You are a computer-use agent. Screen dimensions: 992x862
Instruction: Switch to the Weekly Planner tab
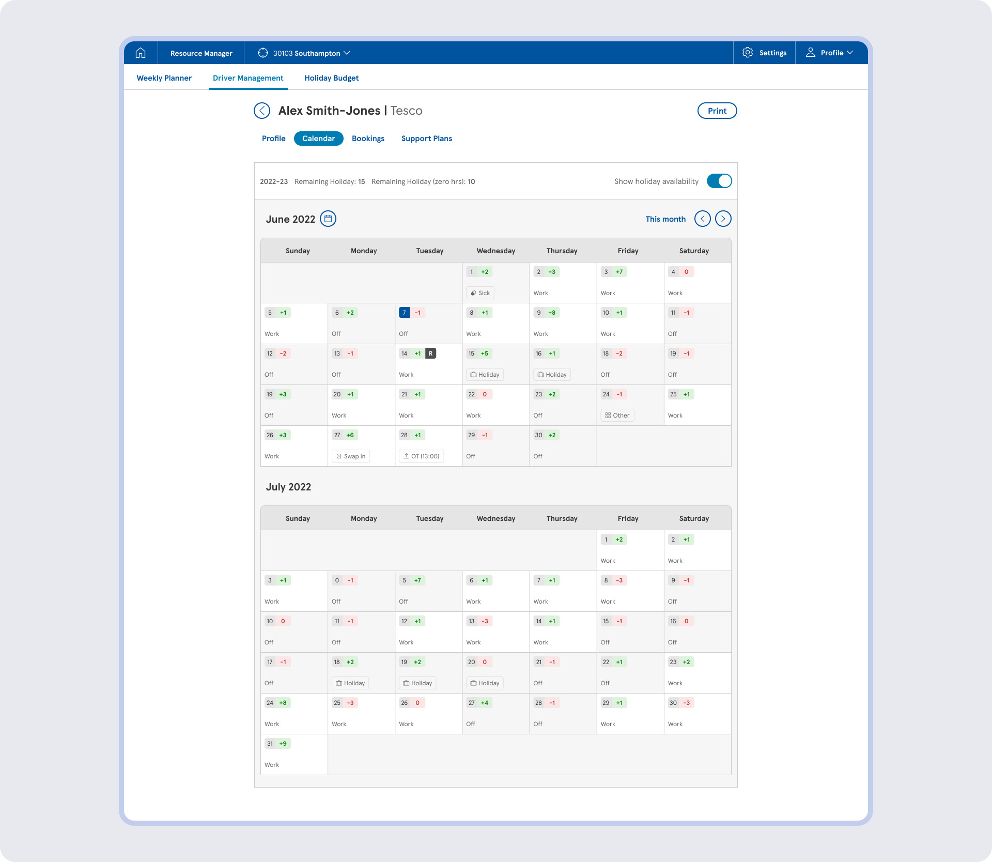click(164, 78)
